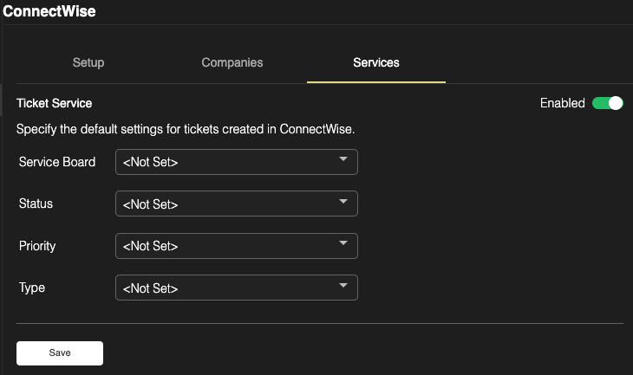Switch to the Setup tab
The width and height of the screenshot is (633, 375).
[88, 63]
